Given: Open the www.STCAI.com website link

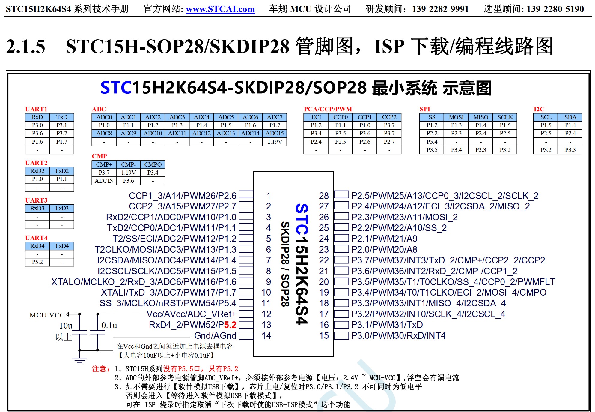Looking at the screenshot, I should (x=220, y=9).
